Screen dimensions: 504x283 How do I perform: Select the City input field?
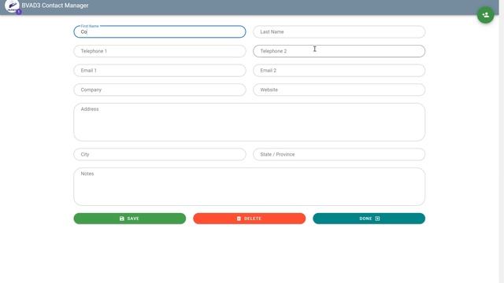(160, 154)
